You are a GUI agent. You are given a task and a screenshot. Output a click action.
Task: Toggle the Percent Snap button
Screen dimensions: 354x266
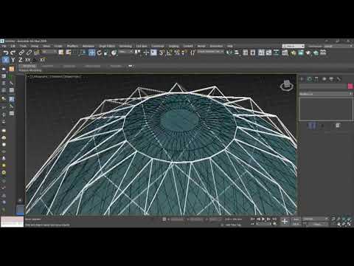click(177, 52)
